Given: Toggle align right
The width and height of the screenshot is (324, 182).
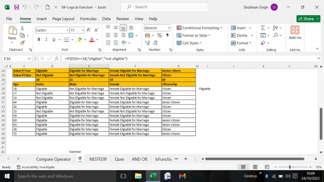Looking at the screenshot, I should click(123, 35).
